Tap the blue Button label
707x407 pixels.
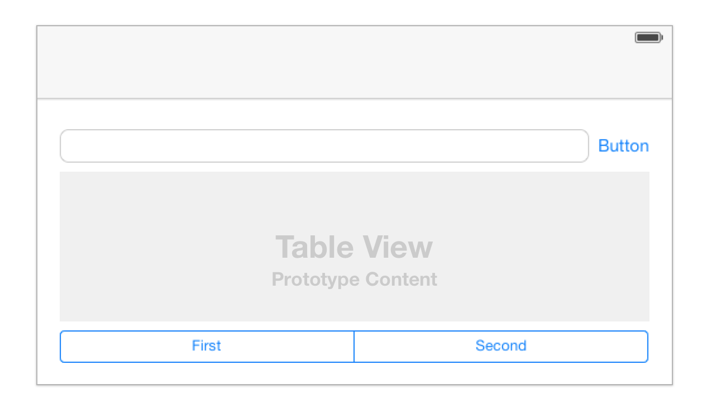(623, 146)
